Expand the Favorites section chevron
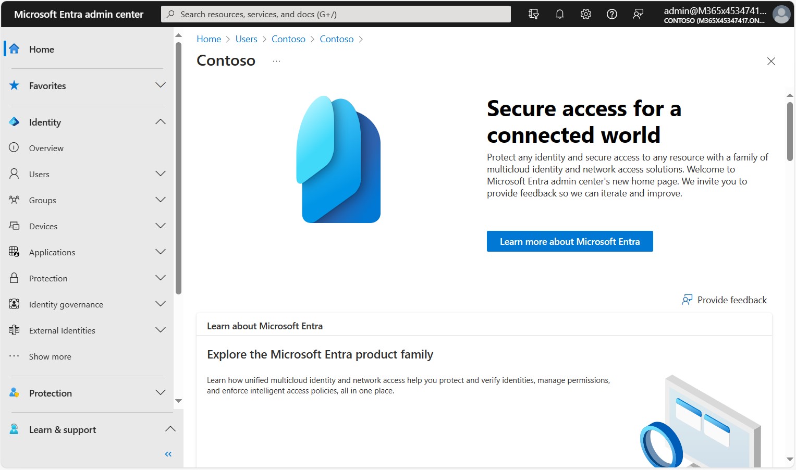The height and width of the screenshot is (470, 796). pos(161,85)
